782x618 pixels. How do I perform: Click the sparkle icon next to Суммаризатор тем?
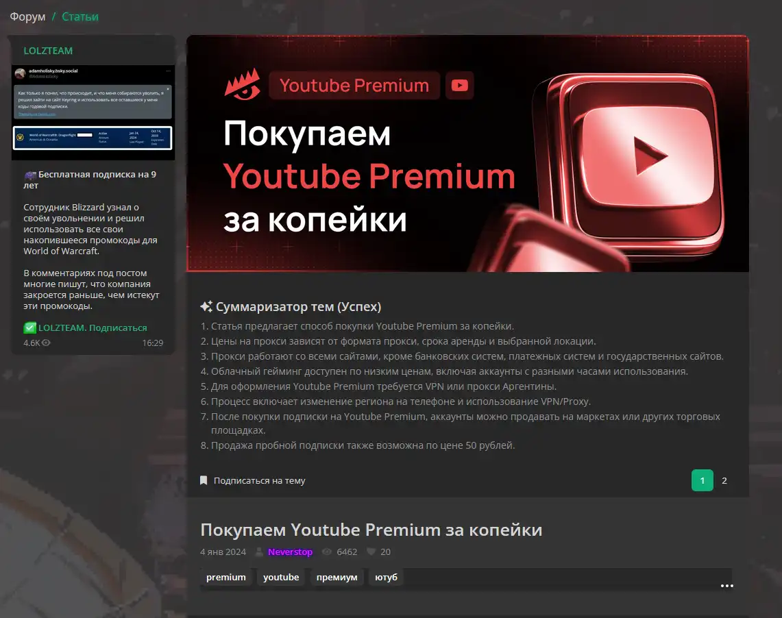pos(206,307)
